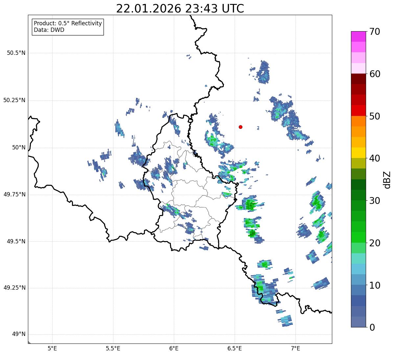Viewport: 395px width, 355px height.
Task: Click the 0 label at colorbar bottom
Action: [371, 327]
